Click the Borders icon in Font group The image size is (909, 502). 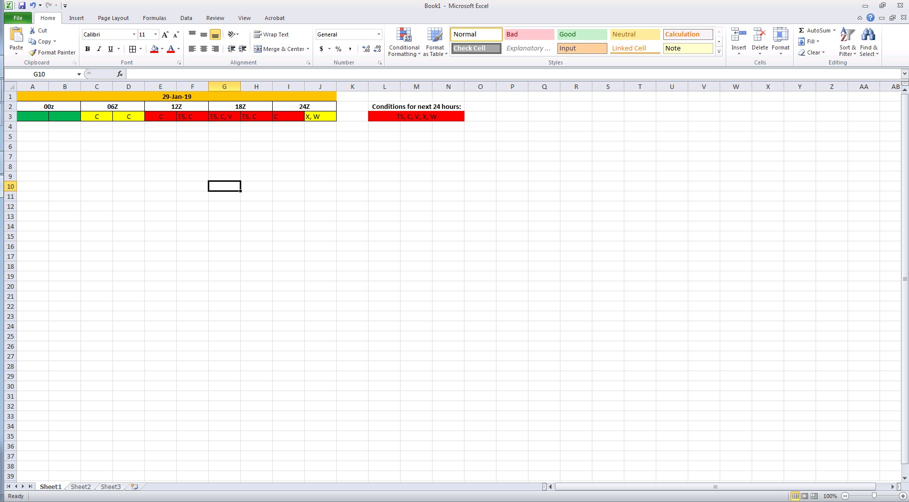[132, 49]
